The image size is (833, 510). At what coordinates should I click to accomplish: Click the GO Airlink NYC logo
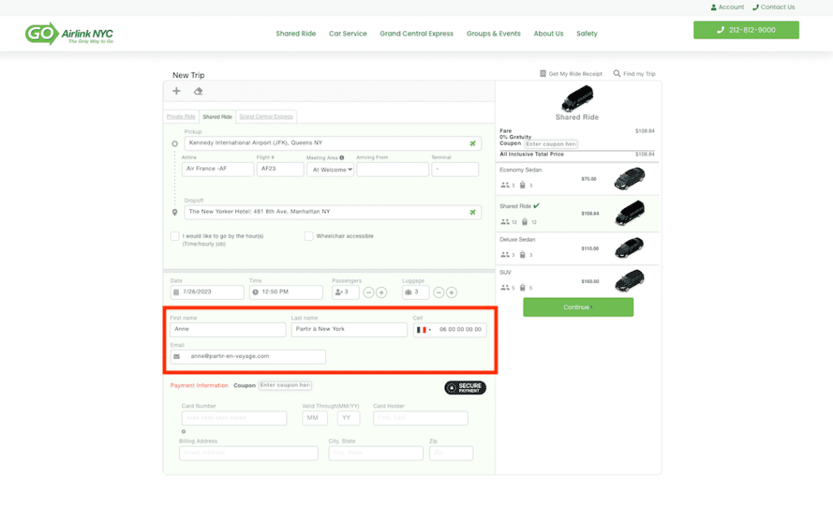pyautogui.click(x=70, y=34)
